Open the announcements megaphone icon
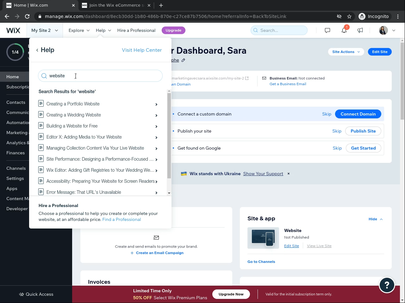 click(360, 30)
